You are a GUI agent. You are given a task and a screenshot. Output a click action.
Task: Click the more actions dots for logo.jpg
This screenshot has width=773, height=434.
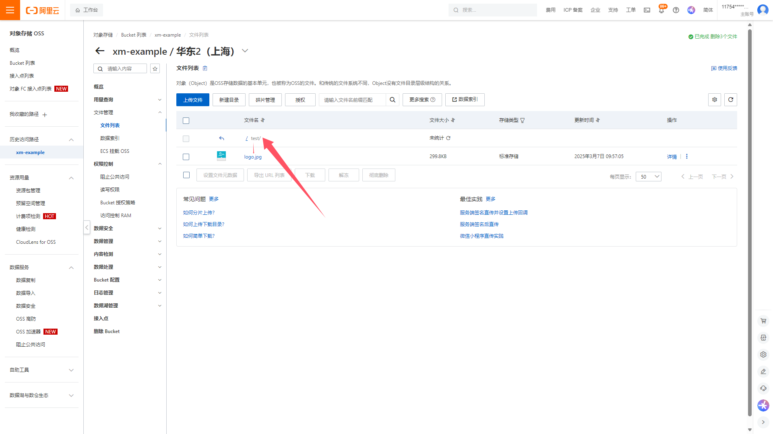point(687,156)
